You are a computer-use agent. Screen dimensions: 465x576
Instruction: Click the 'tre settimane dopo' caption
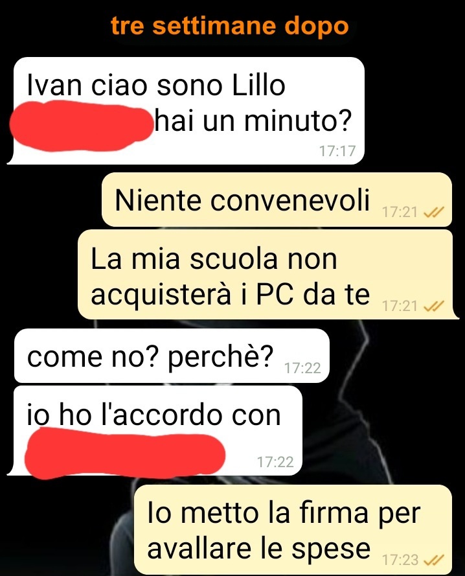(x=229, y=26)
